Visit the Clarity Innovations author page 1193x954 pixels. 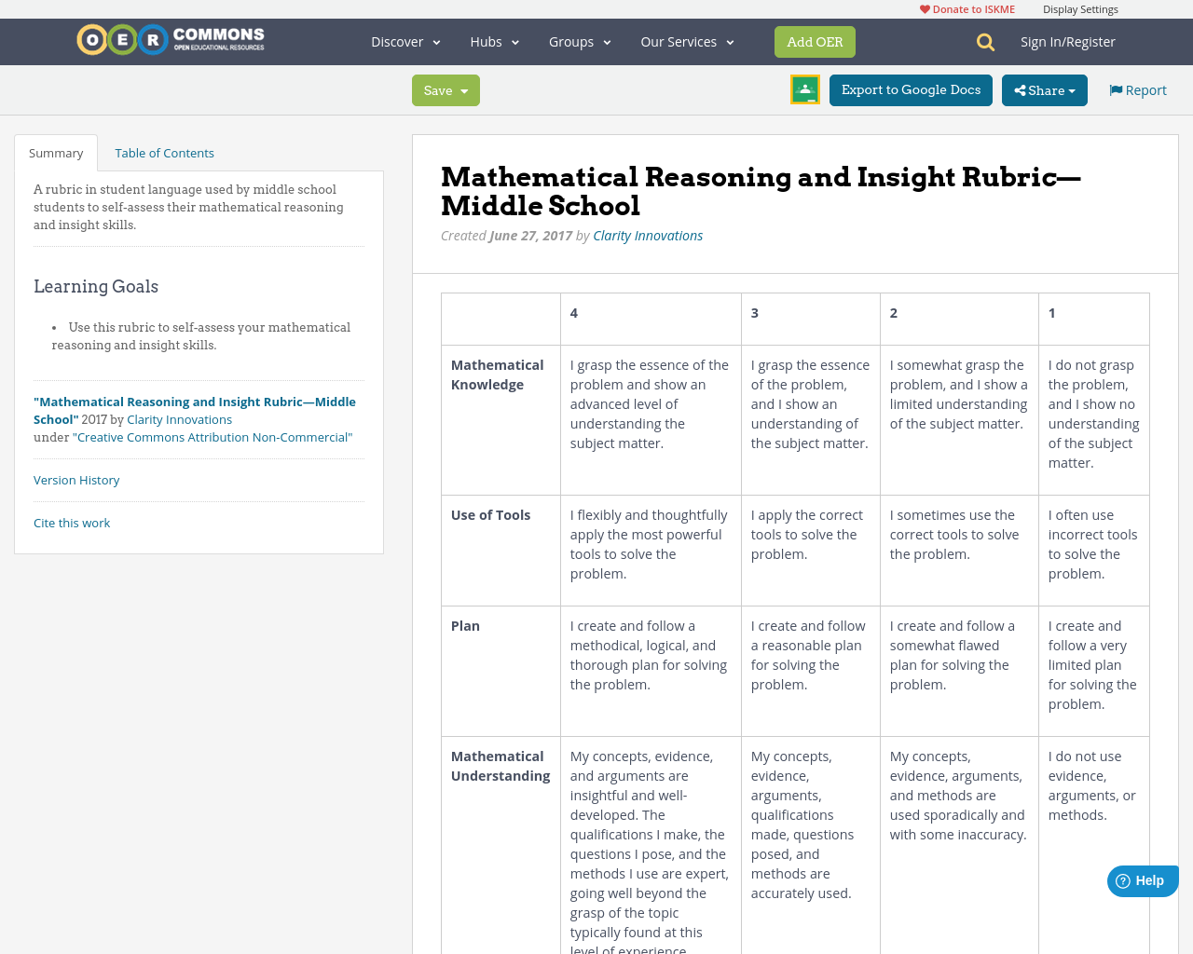(648, 234)
